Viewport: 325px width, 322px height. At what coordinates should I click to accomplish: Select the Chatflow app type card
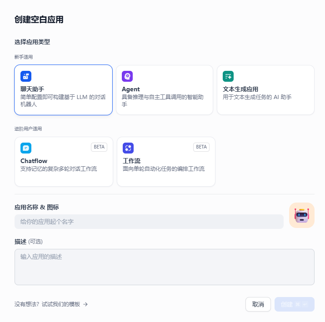tap(64, 162)
